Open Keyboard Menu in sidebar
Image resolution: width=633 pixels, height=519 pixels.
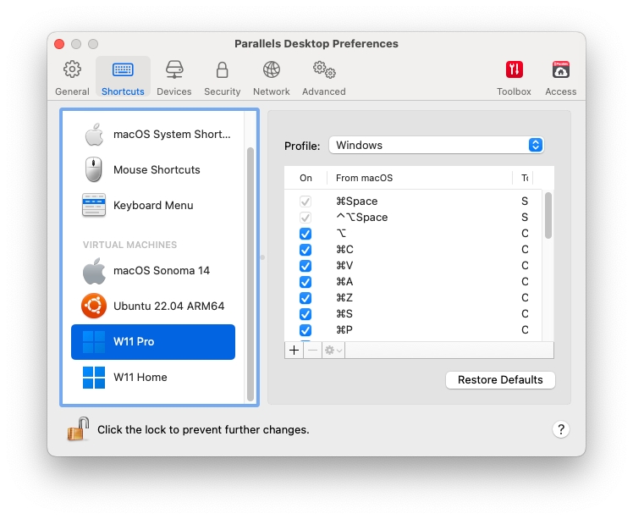coord(153,206)
